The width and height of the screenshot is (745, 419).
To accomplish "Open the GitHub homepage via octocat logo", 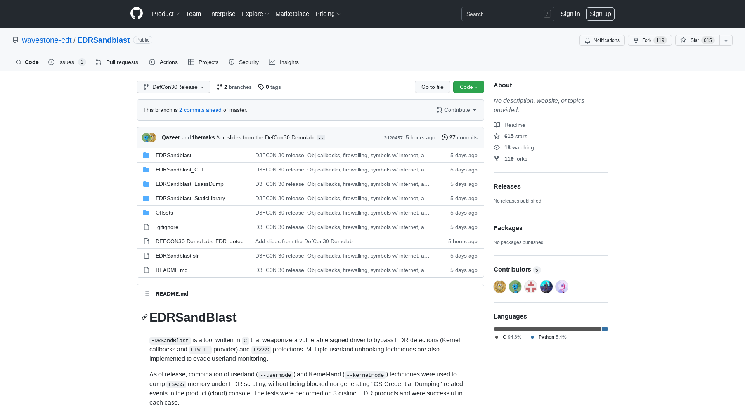I will coord(136,14).
